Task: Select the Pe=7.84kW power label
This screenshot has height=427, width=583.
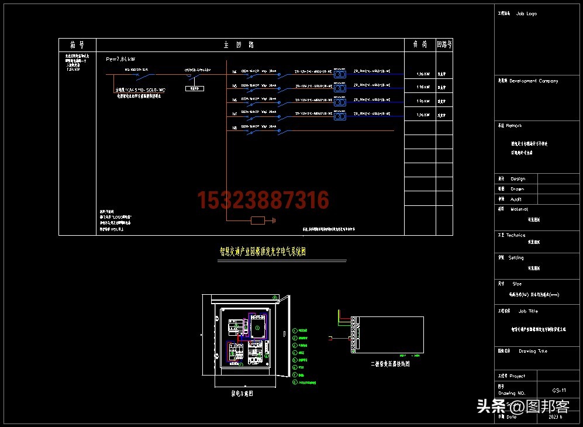Action: [x=121, y=59]
